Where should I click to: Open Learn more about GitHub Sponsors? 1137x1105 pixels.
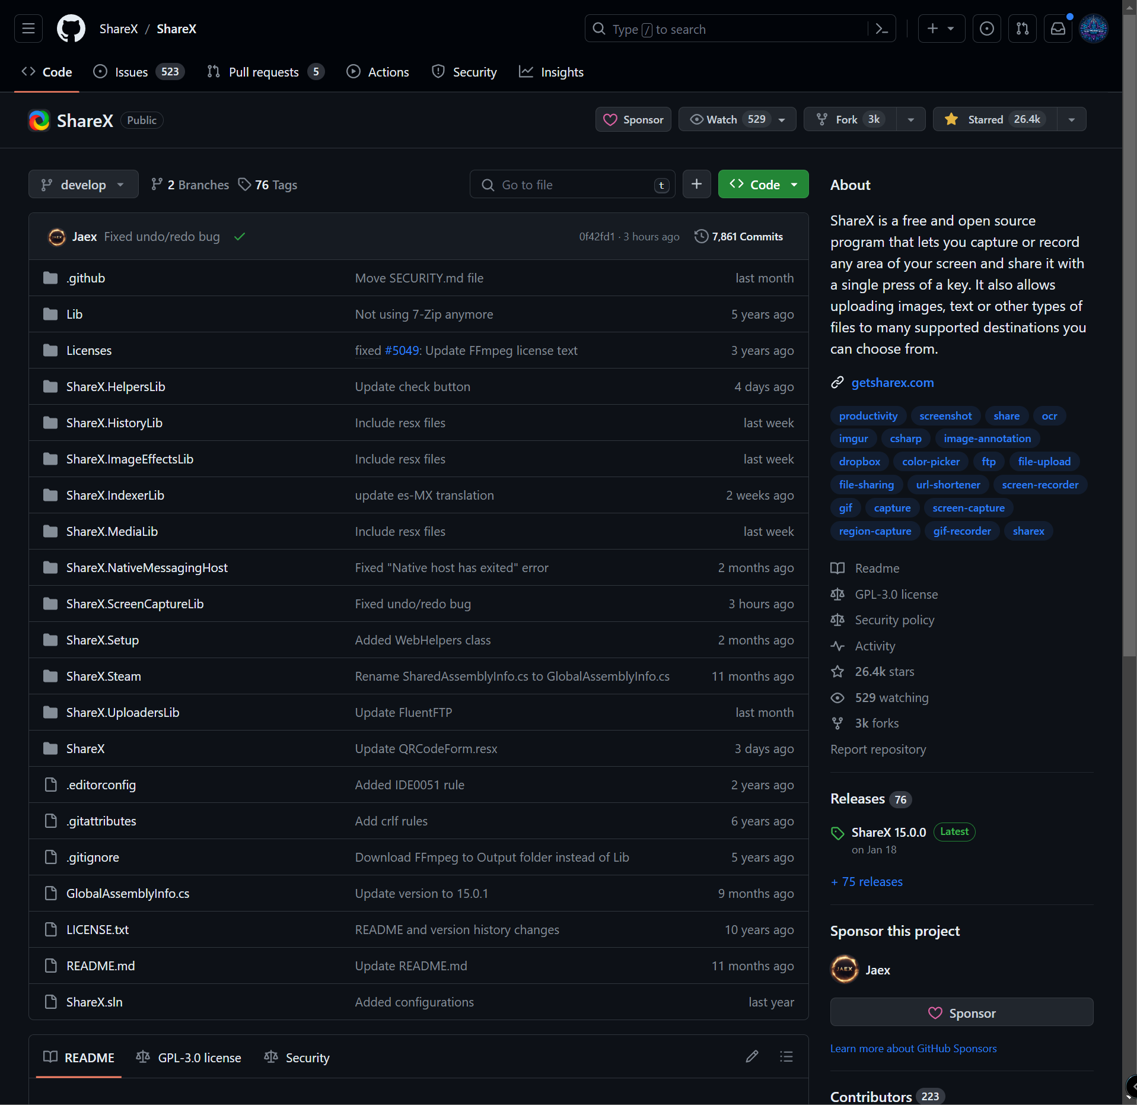click(913, 1049)
